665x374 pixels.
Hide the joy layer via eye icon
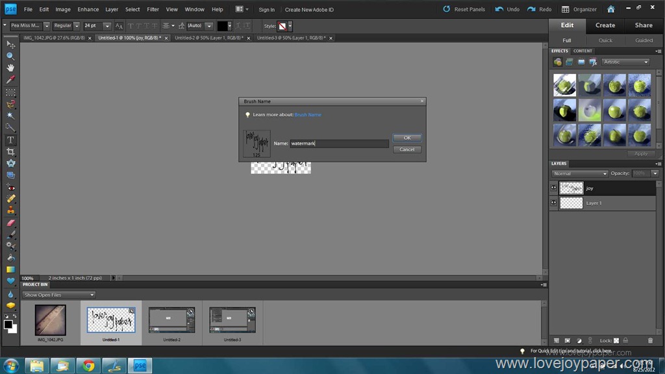coord(553,188)
